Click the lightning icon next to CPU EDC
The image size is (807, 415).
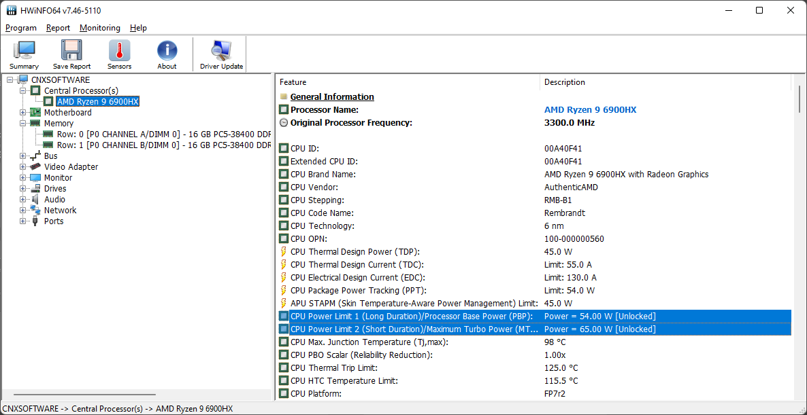pyautogui.click(x=284, y=277)
